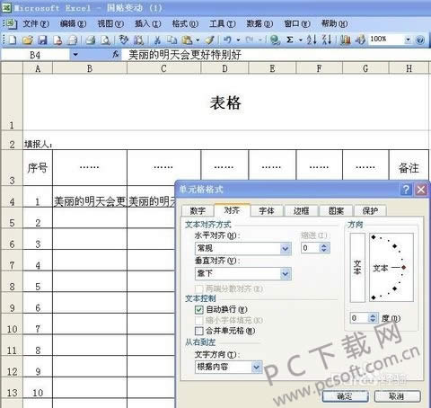The width and height of the screenshot is (431, 408).
Task: Open the 插入 menu
Action: (148, 23)
